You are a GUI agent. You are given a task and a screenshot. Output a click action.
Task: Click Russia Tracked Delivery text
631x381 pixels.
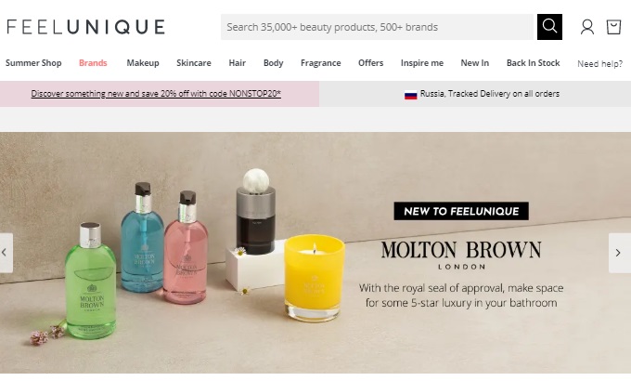[490, 94]
